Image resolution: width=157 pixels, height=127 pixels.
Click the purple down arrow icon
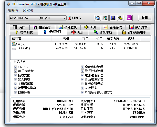[x=129, y=18]
